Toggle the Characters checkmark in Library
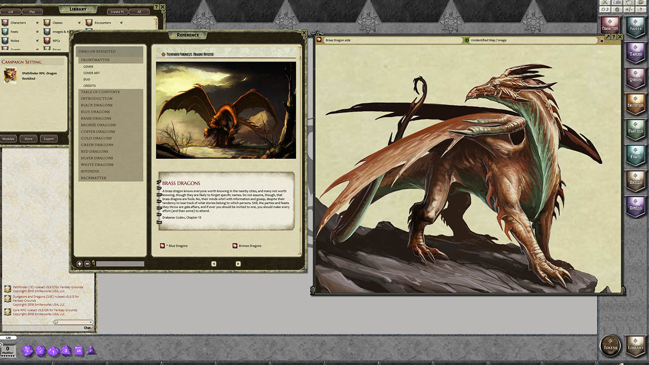 (37, 23)
